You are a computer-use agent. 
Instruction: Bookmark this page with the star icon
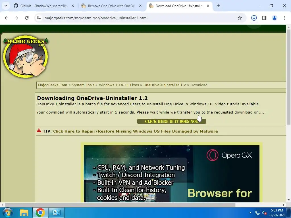tap(240, 18)
